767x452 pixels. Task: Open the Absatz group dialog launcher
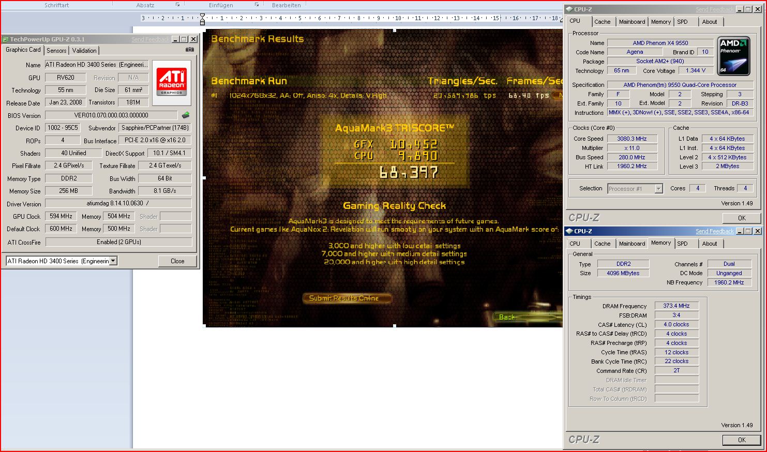tap(177, 5)
